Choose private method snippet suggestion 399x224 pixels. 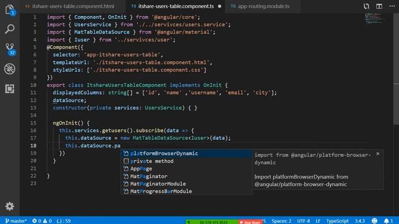click(186, 161)
